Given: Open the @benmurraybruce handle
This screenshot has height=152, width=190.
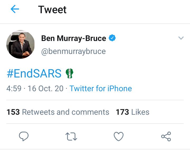Looking at the screenshot, I should tap(74, 52).
